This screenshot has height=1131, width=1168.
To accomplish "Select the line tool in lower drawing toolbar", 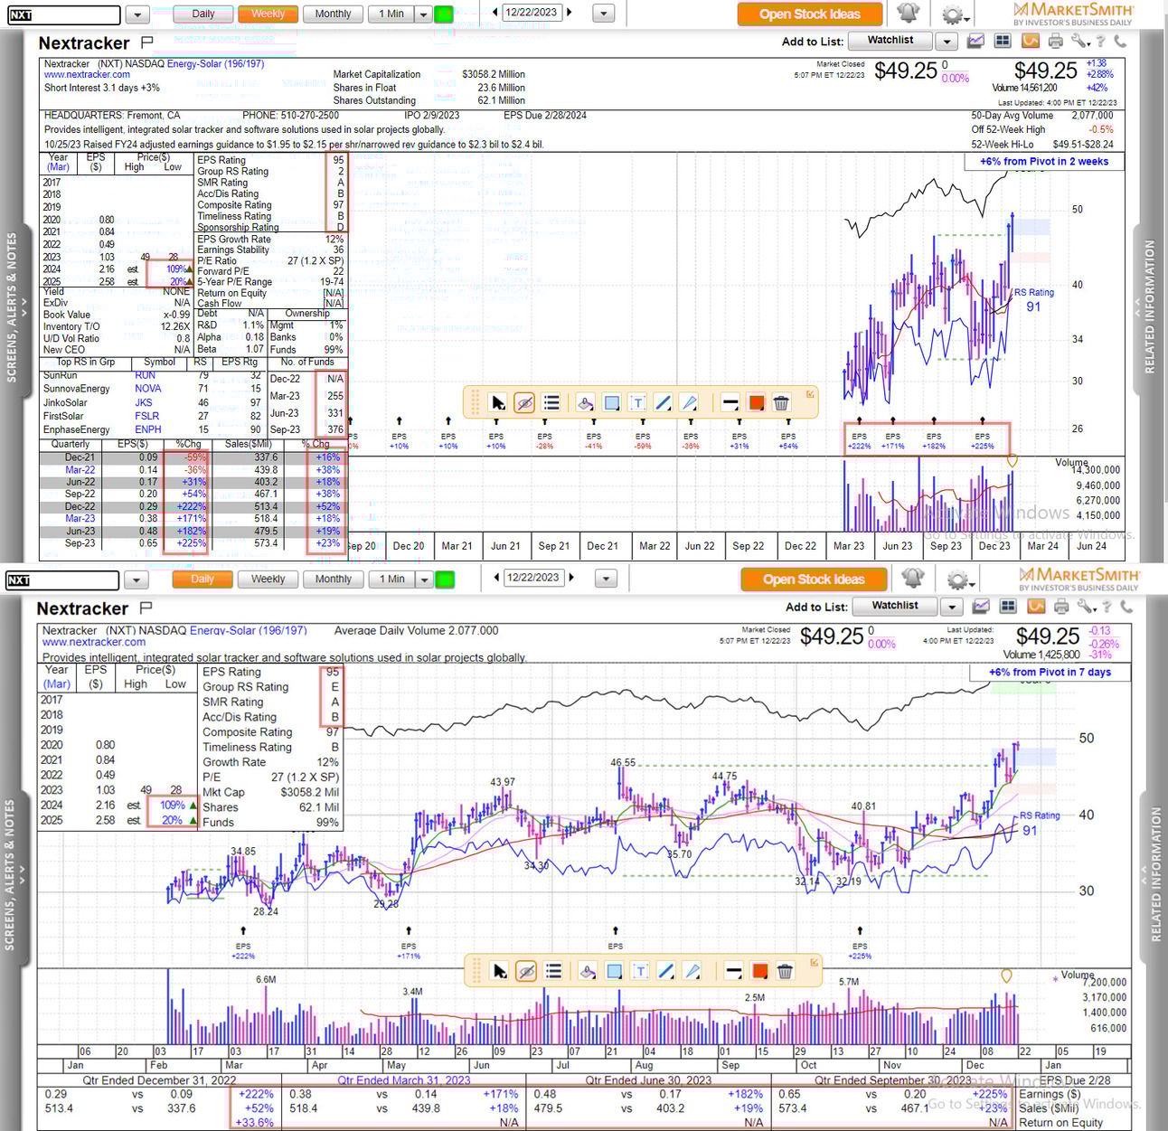I will [666, 971].
